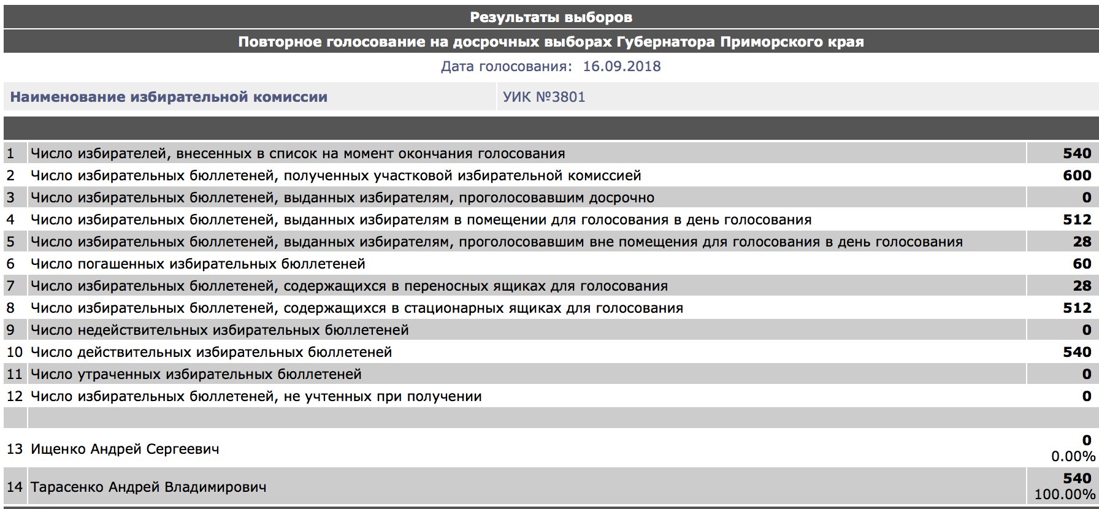1099x509 pixels.
Task: Select the 100.00% result for Тарасенко
Action: pos(1065,494)
